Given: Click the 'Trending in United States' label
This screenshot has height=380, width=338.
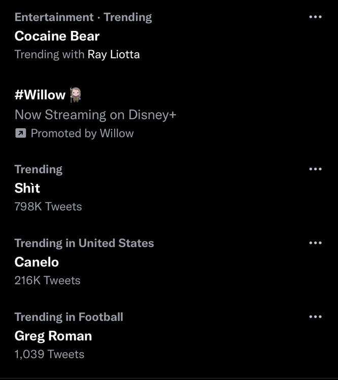Looking at the screenshot, I should click(84, 243).
